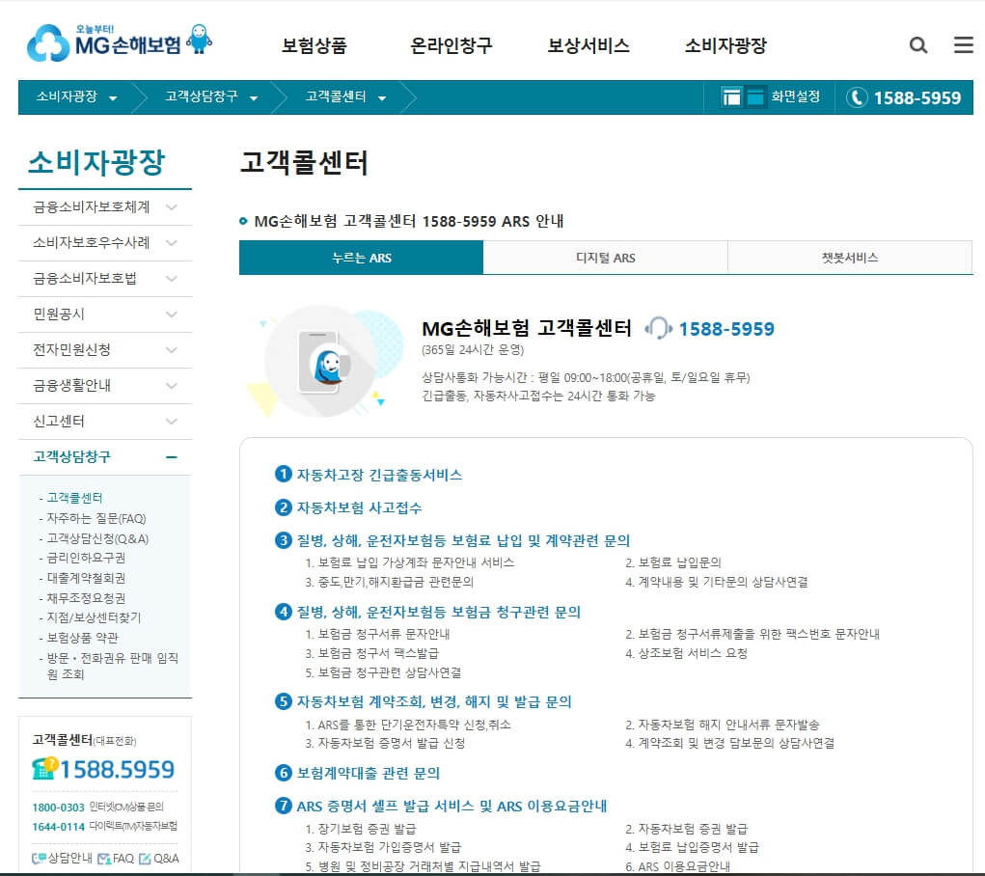Click the 소비자광장 sidebar title
985x876 pixels.
96,162
